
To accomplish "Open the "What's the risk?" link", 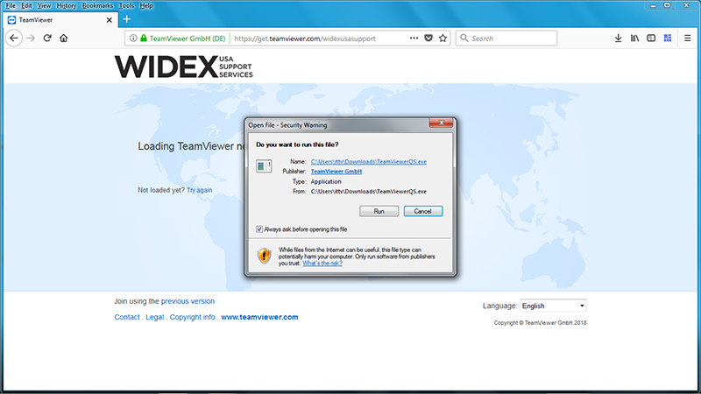I will coord(322,263).
